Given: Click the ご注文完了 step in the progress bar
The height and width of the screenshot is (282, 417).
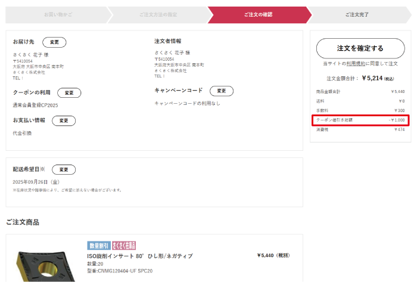Looking at the screenshot, I should pyautogui.click(x=356, y=14).
